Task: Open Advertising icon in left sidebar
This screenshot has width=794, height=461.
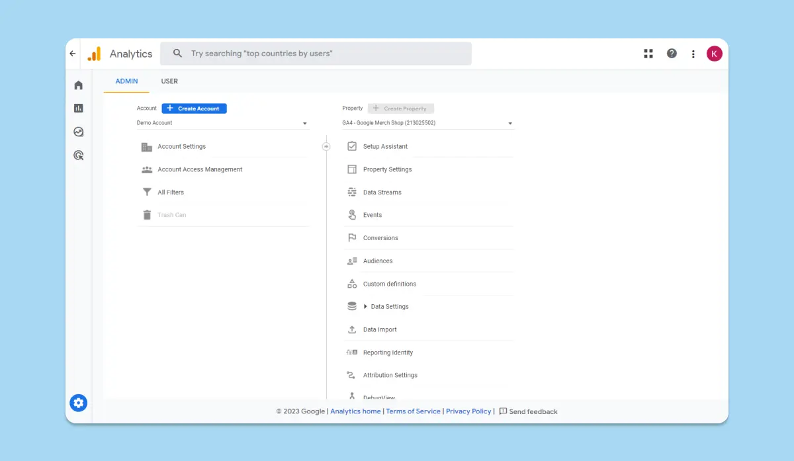Action: [79, 155]
